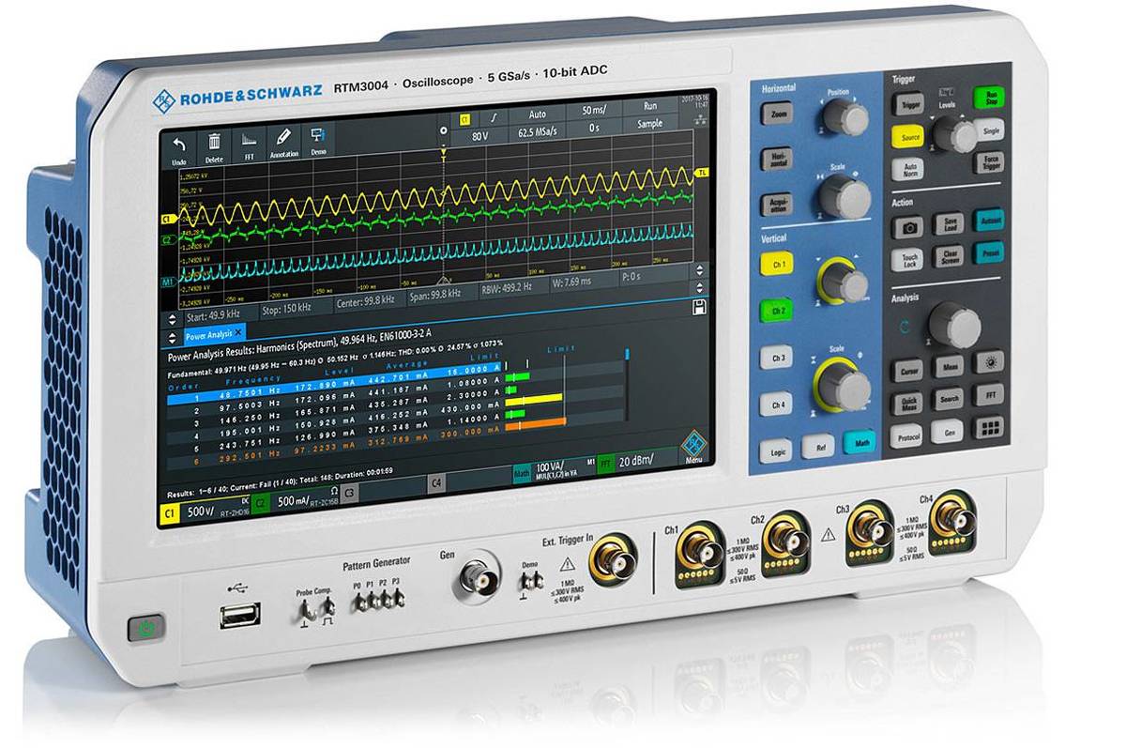Push the Quick Meas button
This screenshot has height=748, width=1126.
click(906, 403)
